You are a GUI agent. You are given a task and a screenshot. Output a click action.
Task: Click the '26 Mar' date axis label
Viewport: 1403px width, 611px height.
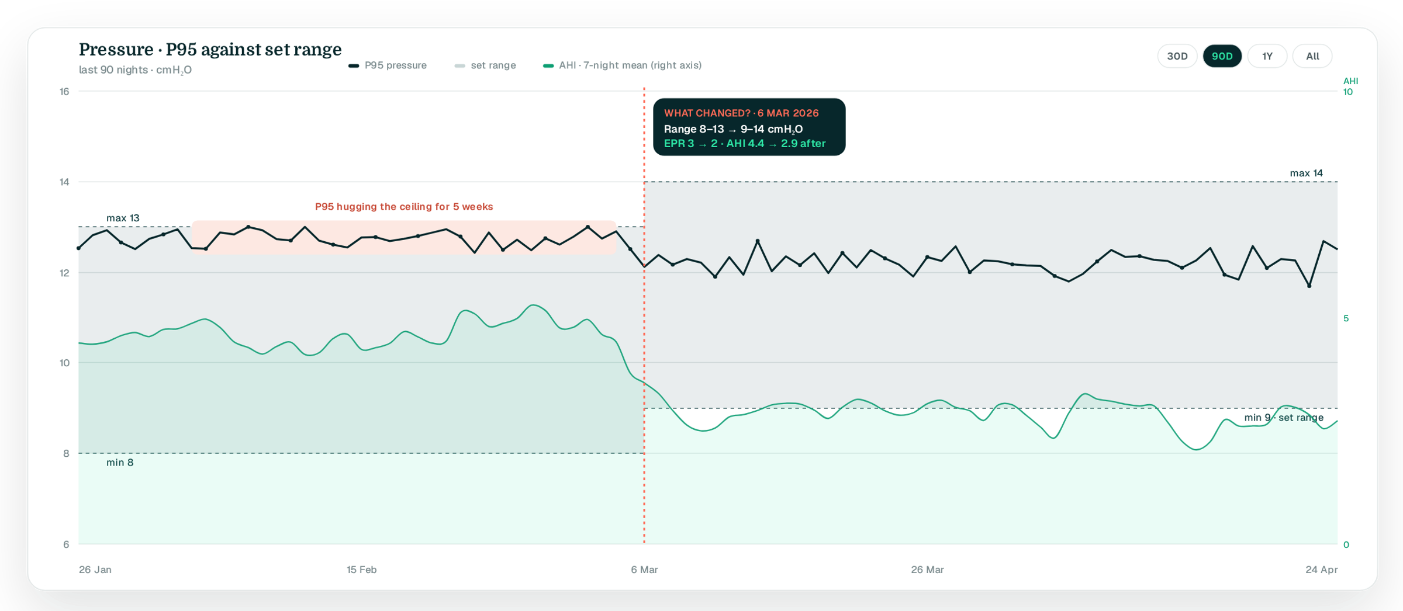(927, 570)
